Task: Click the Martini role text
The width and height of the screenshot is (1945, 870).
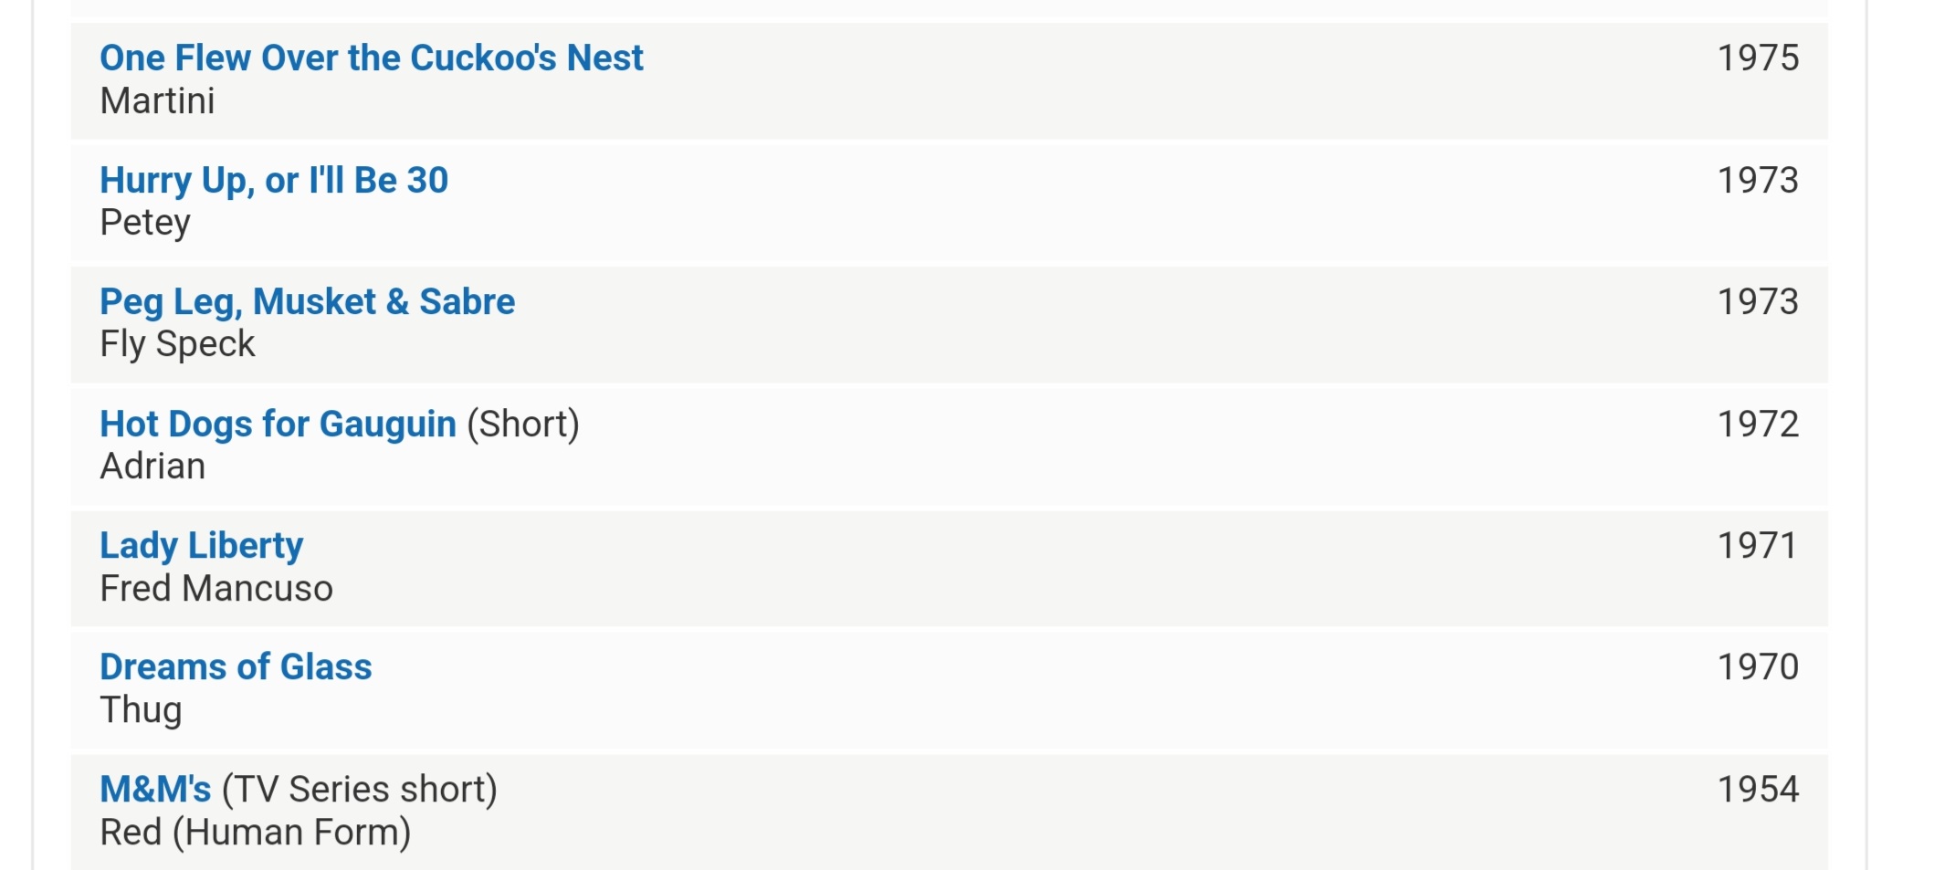Action: tap(157, 100)
